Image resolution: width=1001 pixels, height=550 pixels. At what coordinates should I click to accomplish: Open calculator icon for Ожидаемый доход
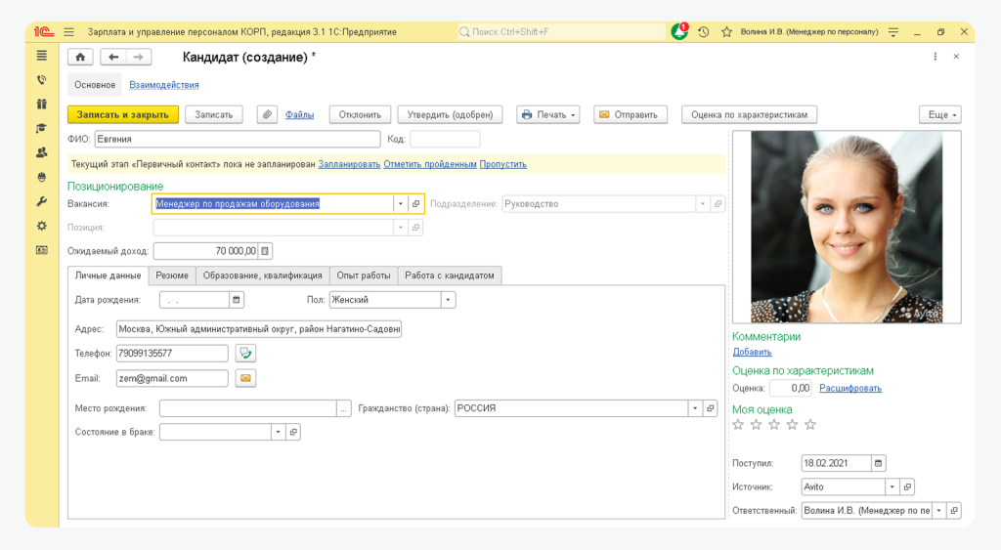(x=266, y=251)
